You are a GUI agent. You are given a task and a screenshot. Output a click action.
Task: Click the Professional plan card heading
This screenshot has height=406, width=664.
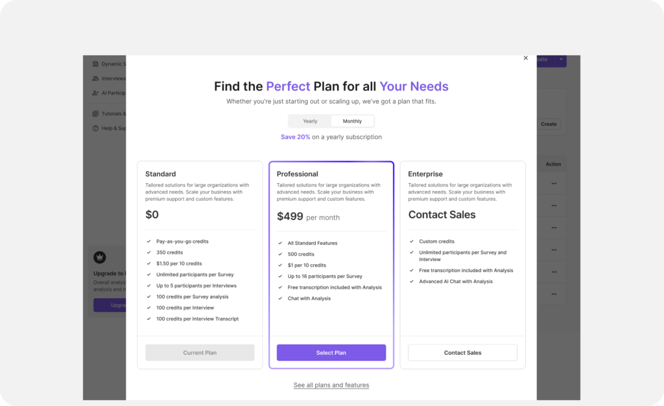pyautogui.click(x=297, y=174)
